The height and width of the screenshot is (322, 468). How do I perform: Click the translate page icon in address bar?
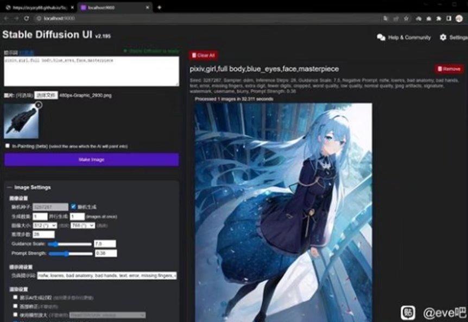tap(385, 18)
